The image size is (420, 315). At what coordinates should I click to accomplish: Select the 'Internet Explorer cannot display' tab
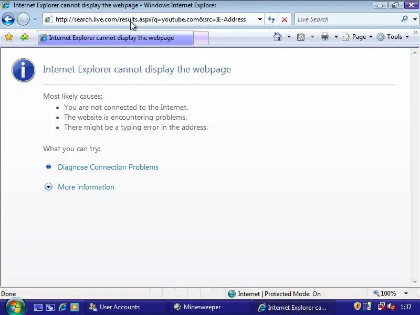pyautogui.click(x=115, y=38)
